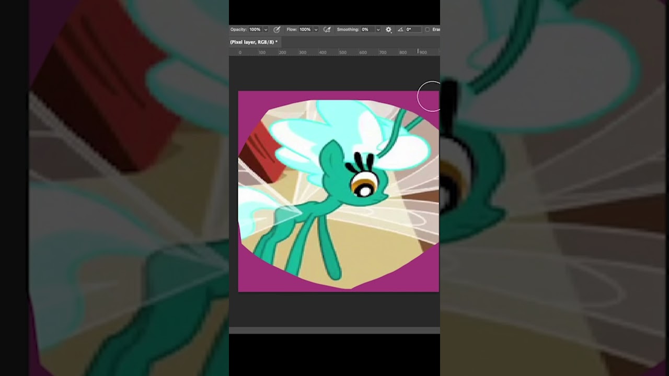This screenshot has width=669, height=376.
Task: Toggle the Erase to History checkbox
Action: (x=427, y=30)
